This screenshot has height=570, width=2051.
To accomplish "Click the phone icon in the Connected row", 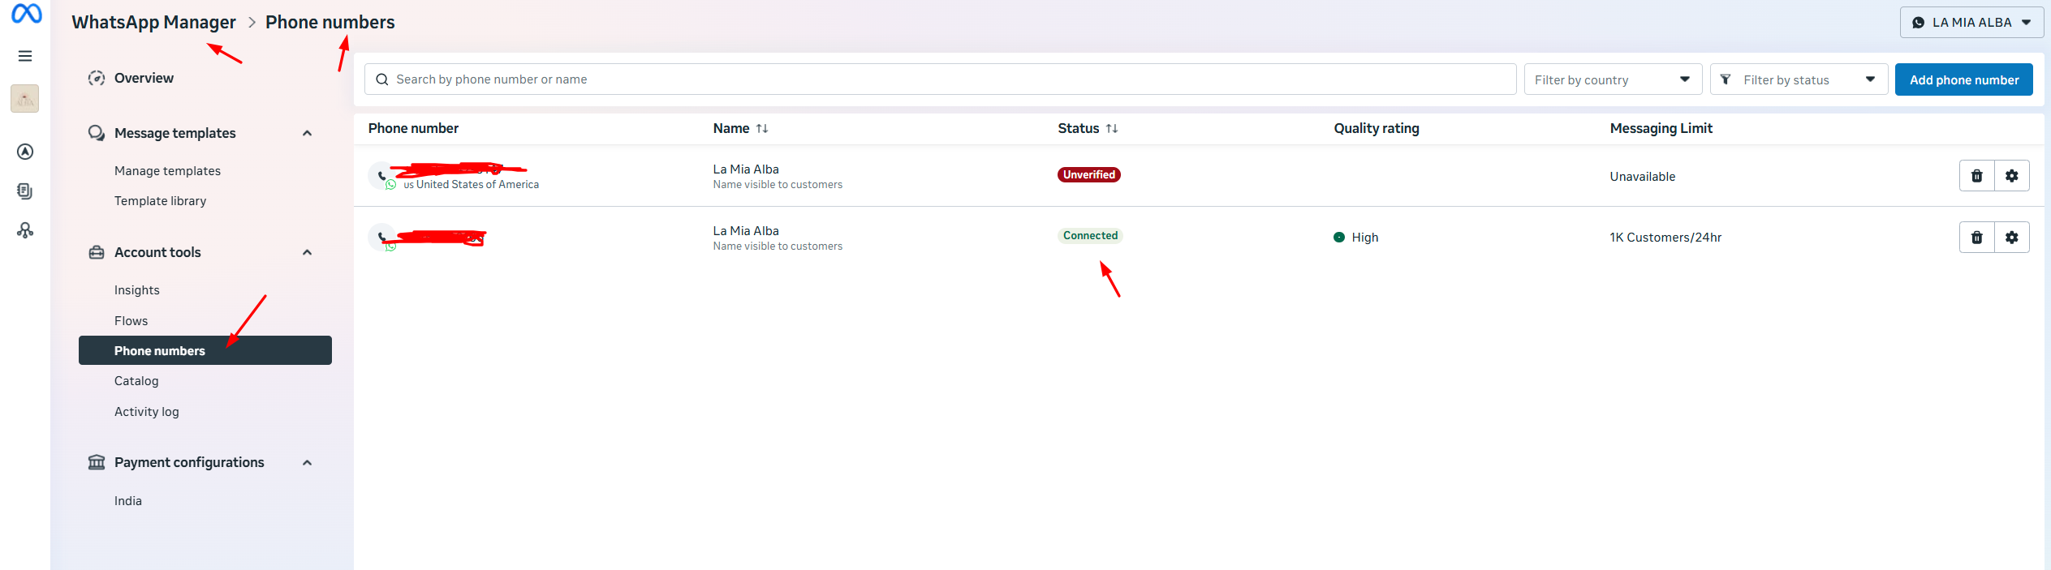I will 381,237.
